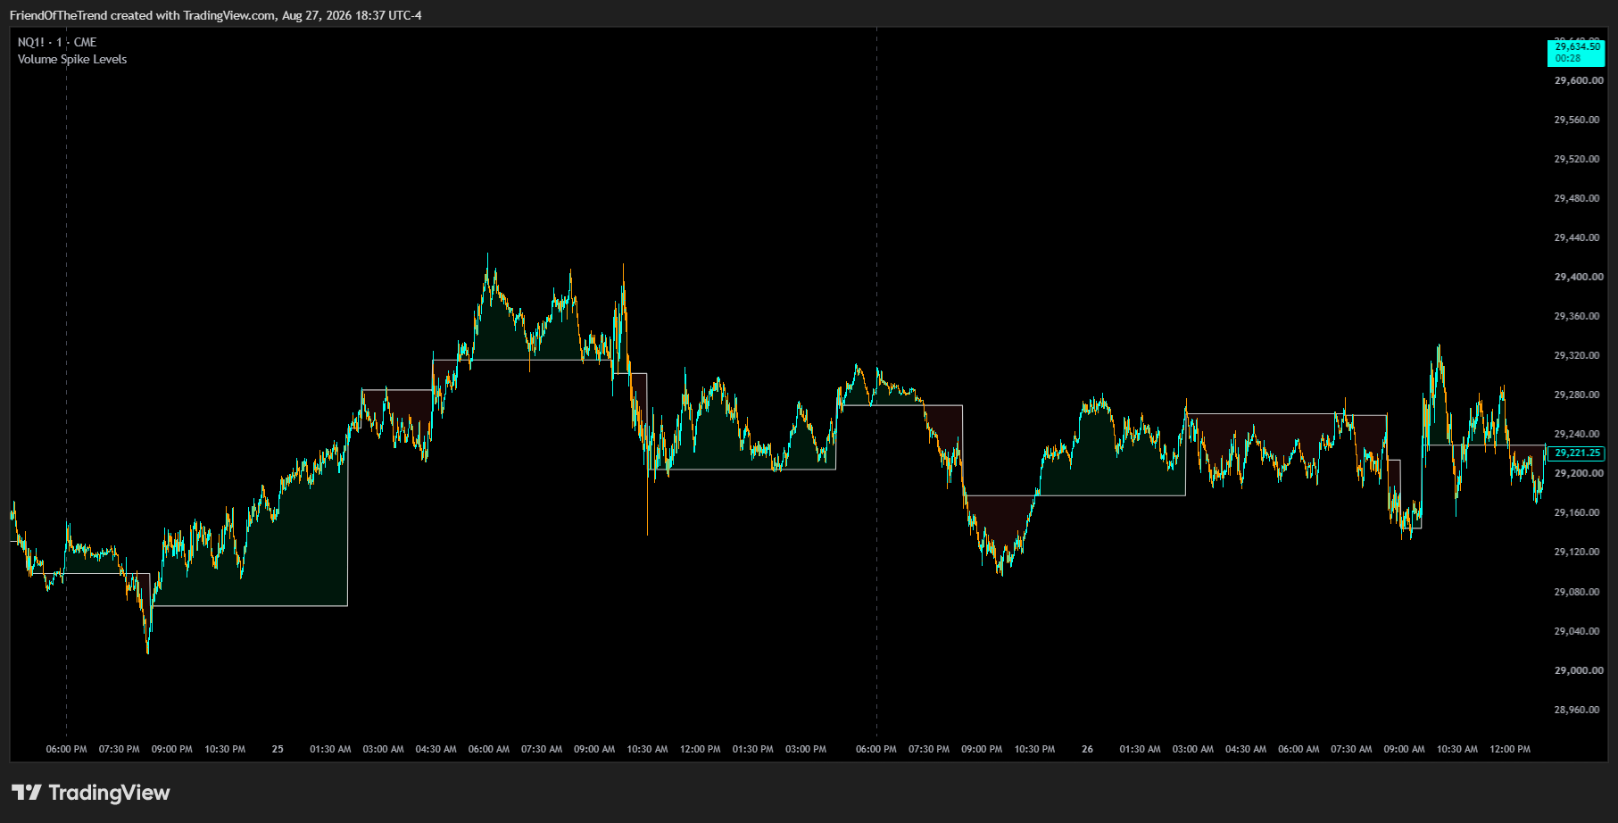
Task: Click the Volume Spike Levels indicator title
Action: pyautogui.click(x=72, y=59)
